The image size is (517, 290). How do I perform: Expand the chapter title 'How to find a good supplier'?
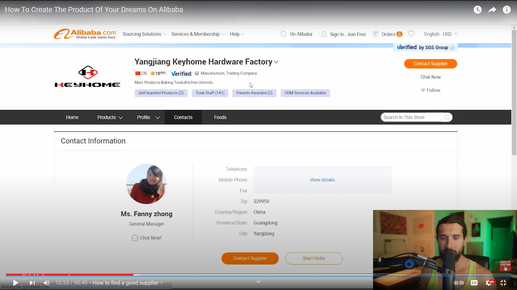pos(128,283)
